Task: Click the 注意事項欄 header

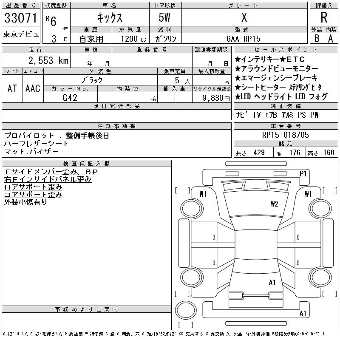Action: pyautogui.click(x=116, y=126)
